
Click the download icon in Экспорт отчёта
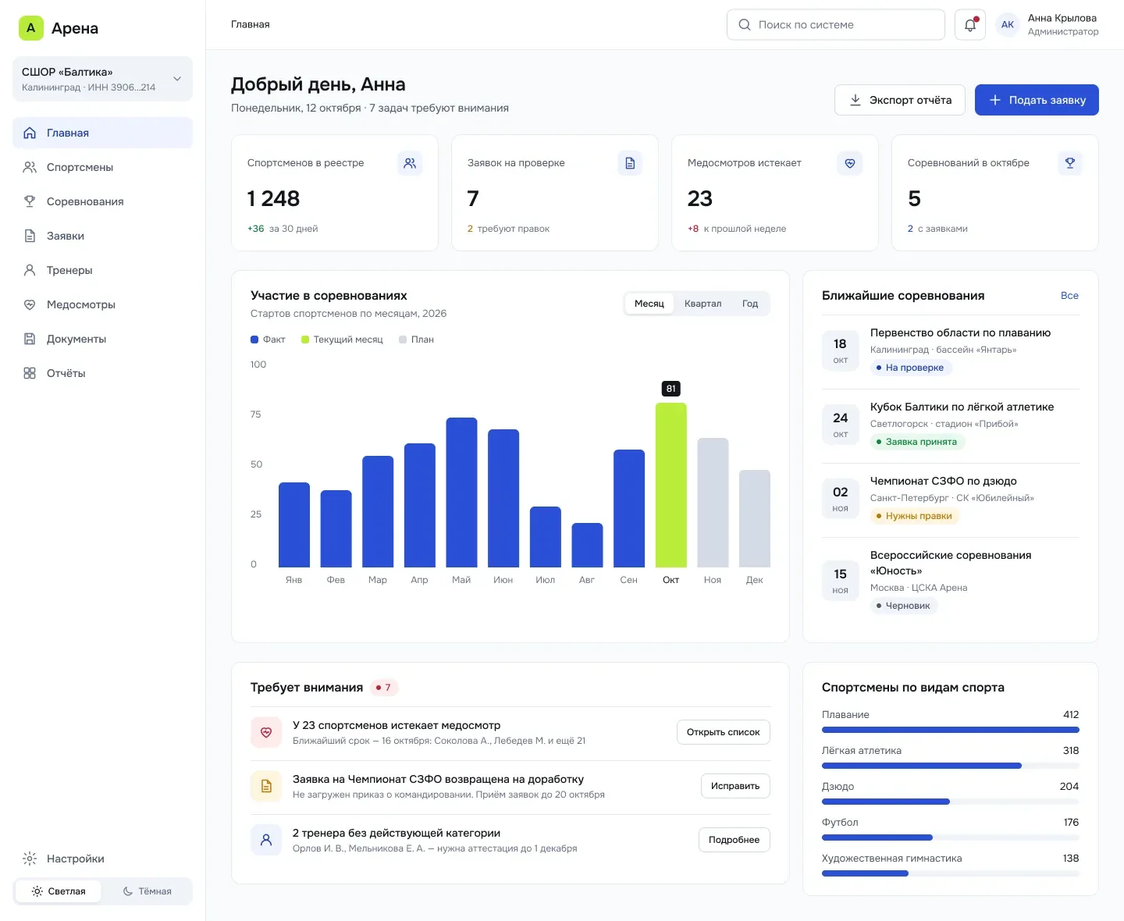[855, 100]
